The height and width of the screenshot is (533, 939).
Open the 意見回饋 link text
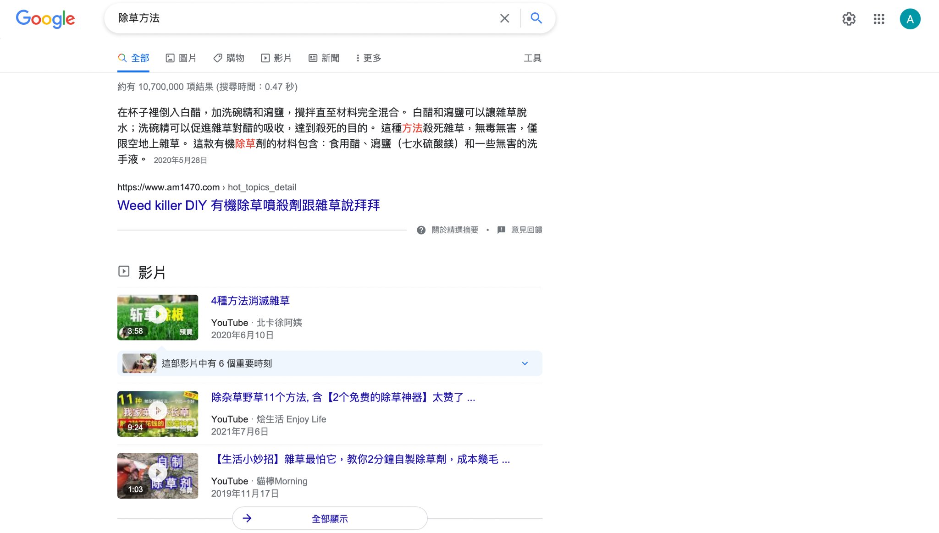tap(527, 230)
